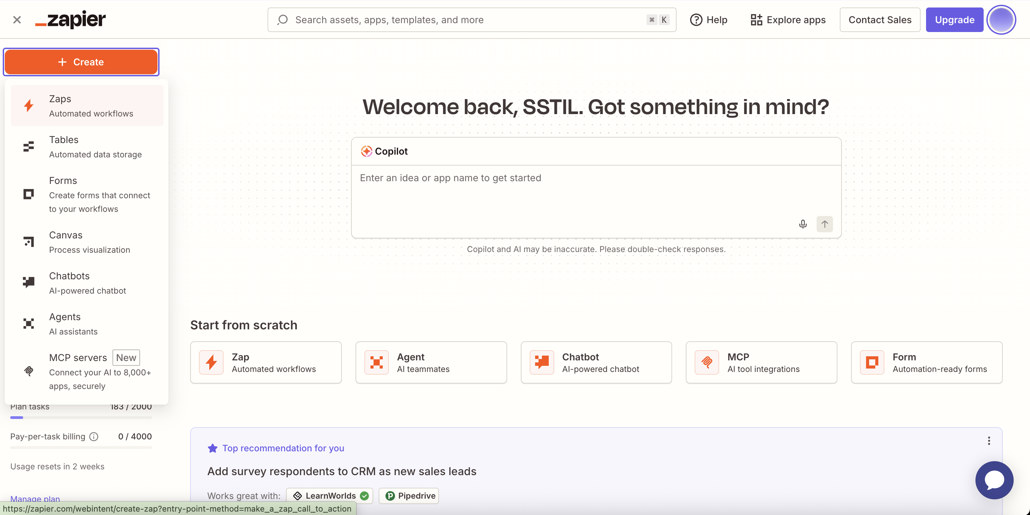Open the Zap Automated workflows card

266,362
